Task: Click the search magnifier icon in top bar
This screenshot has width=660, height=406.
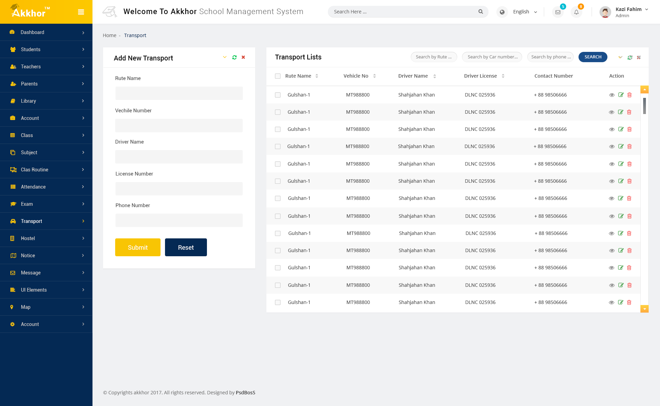Action: pyautogui.click(x=481, y=12)
